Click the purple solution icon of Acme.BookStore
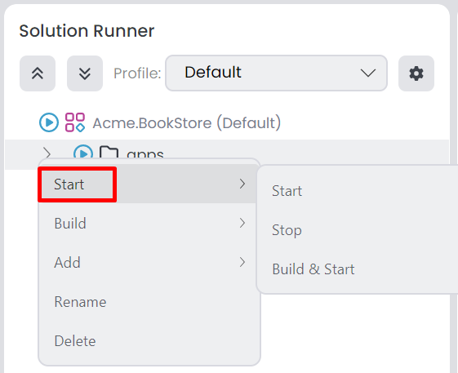 pos(75,122)
